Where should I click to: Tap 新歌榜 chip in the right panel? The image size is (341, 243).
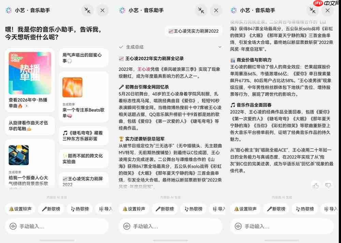[276, 209]
